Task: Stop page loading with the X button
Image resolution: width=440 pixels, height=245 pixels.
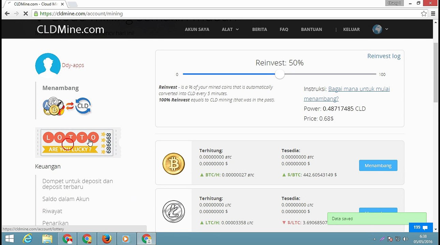Action: (26, 14)
